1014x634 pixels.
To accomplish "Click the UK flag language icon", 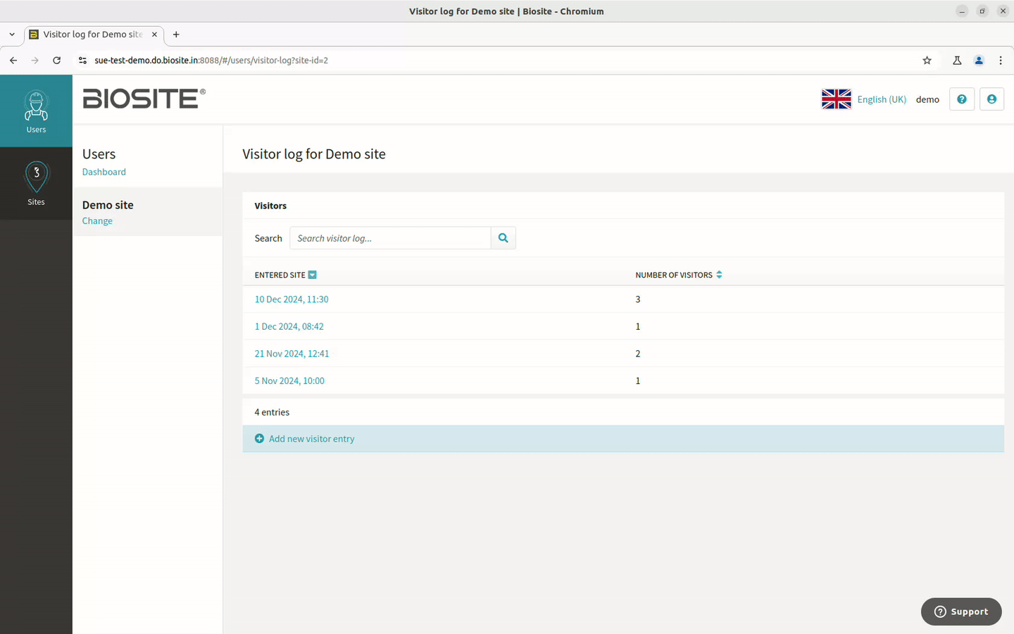I will [x=836, y=99].
